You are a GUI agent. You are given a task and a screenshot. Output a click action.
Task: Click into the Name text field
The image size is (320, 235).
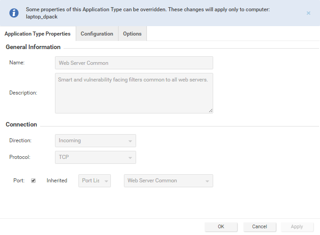coord(134,63)
